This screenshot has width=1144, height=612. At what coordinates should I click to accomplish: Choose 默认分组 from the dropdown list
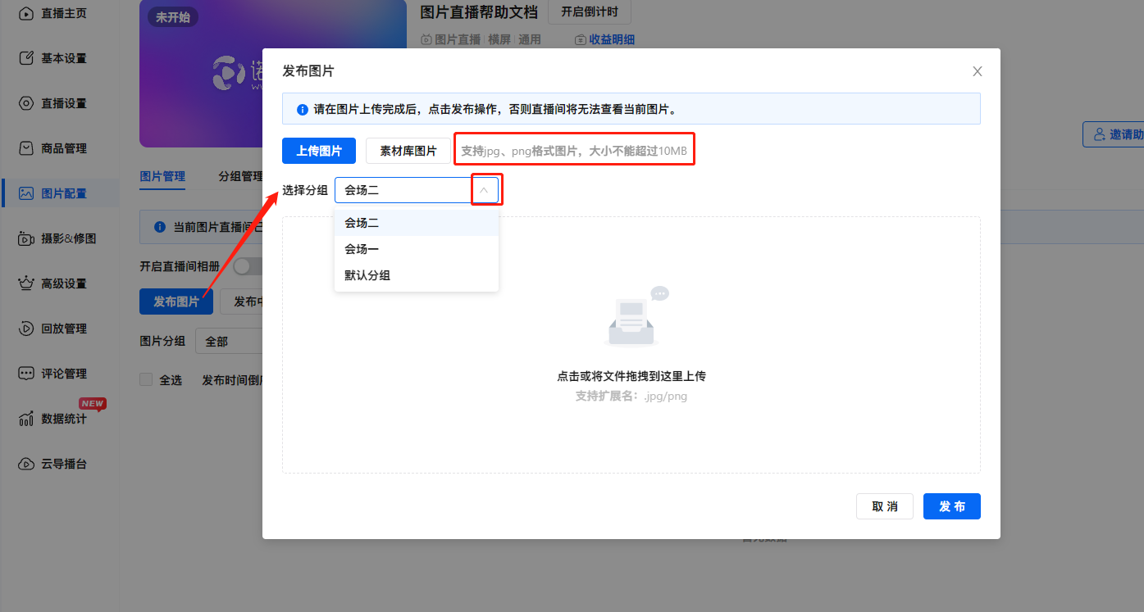[417, 275]
